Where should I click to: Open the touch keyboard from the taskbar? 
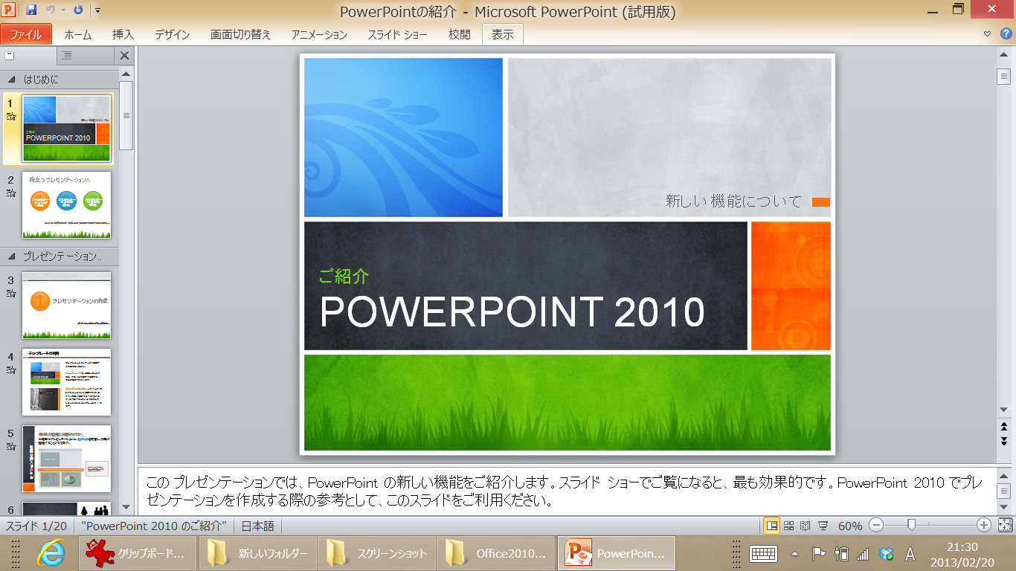pos(763,553)
